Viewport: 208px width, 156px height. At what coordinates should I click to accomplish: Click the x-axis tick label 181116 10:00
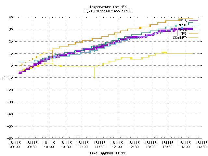(x=49, y=145)
